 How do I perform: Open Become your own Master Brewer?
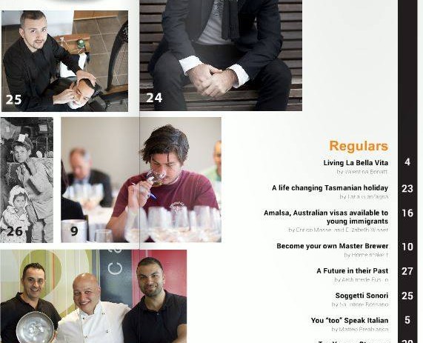(333, 246)
